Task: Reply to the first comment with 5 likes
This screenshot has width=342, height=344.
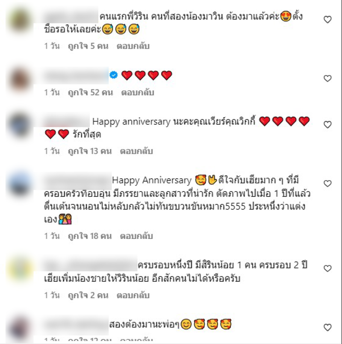Action: 133,46
